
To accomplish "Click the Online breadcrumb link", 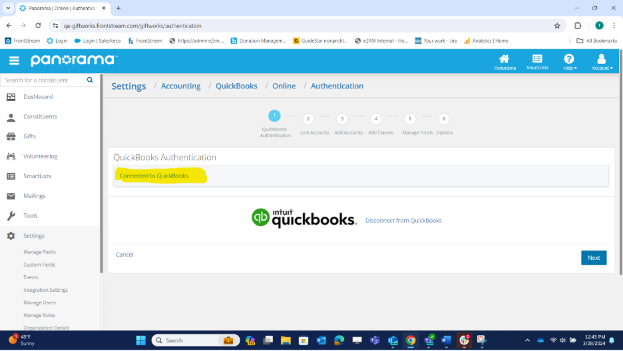I will [284, 86].
